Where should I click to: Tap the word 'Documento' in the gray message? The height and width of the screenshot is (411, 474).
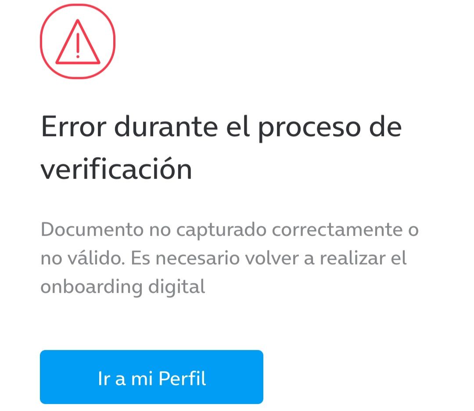92,229
